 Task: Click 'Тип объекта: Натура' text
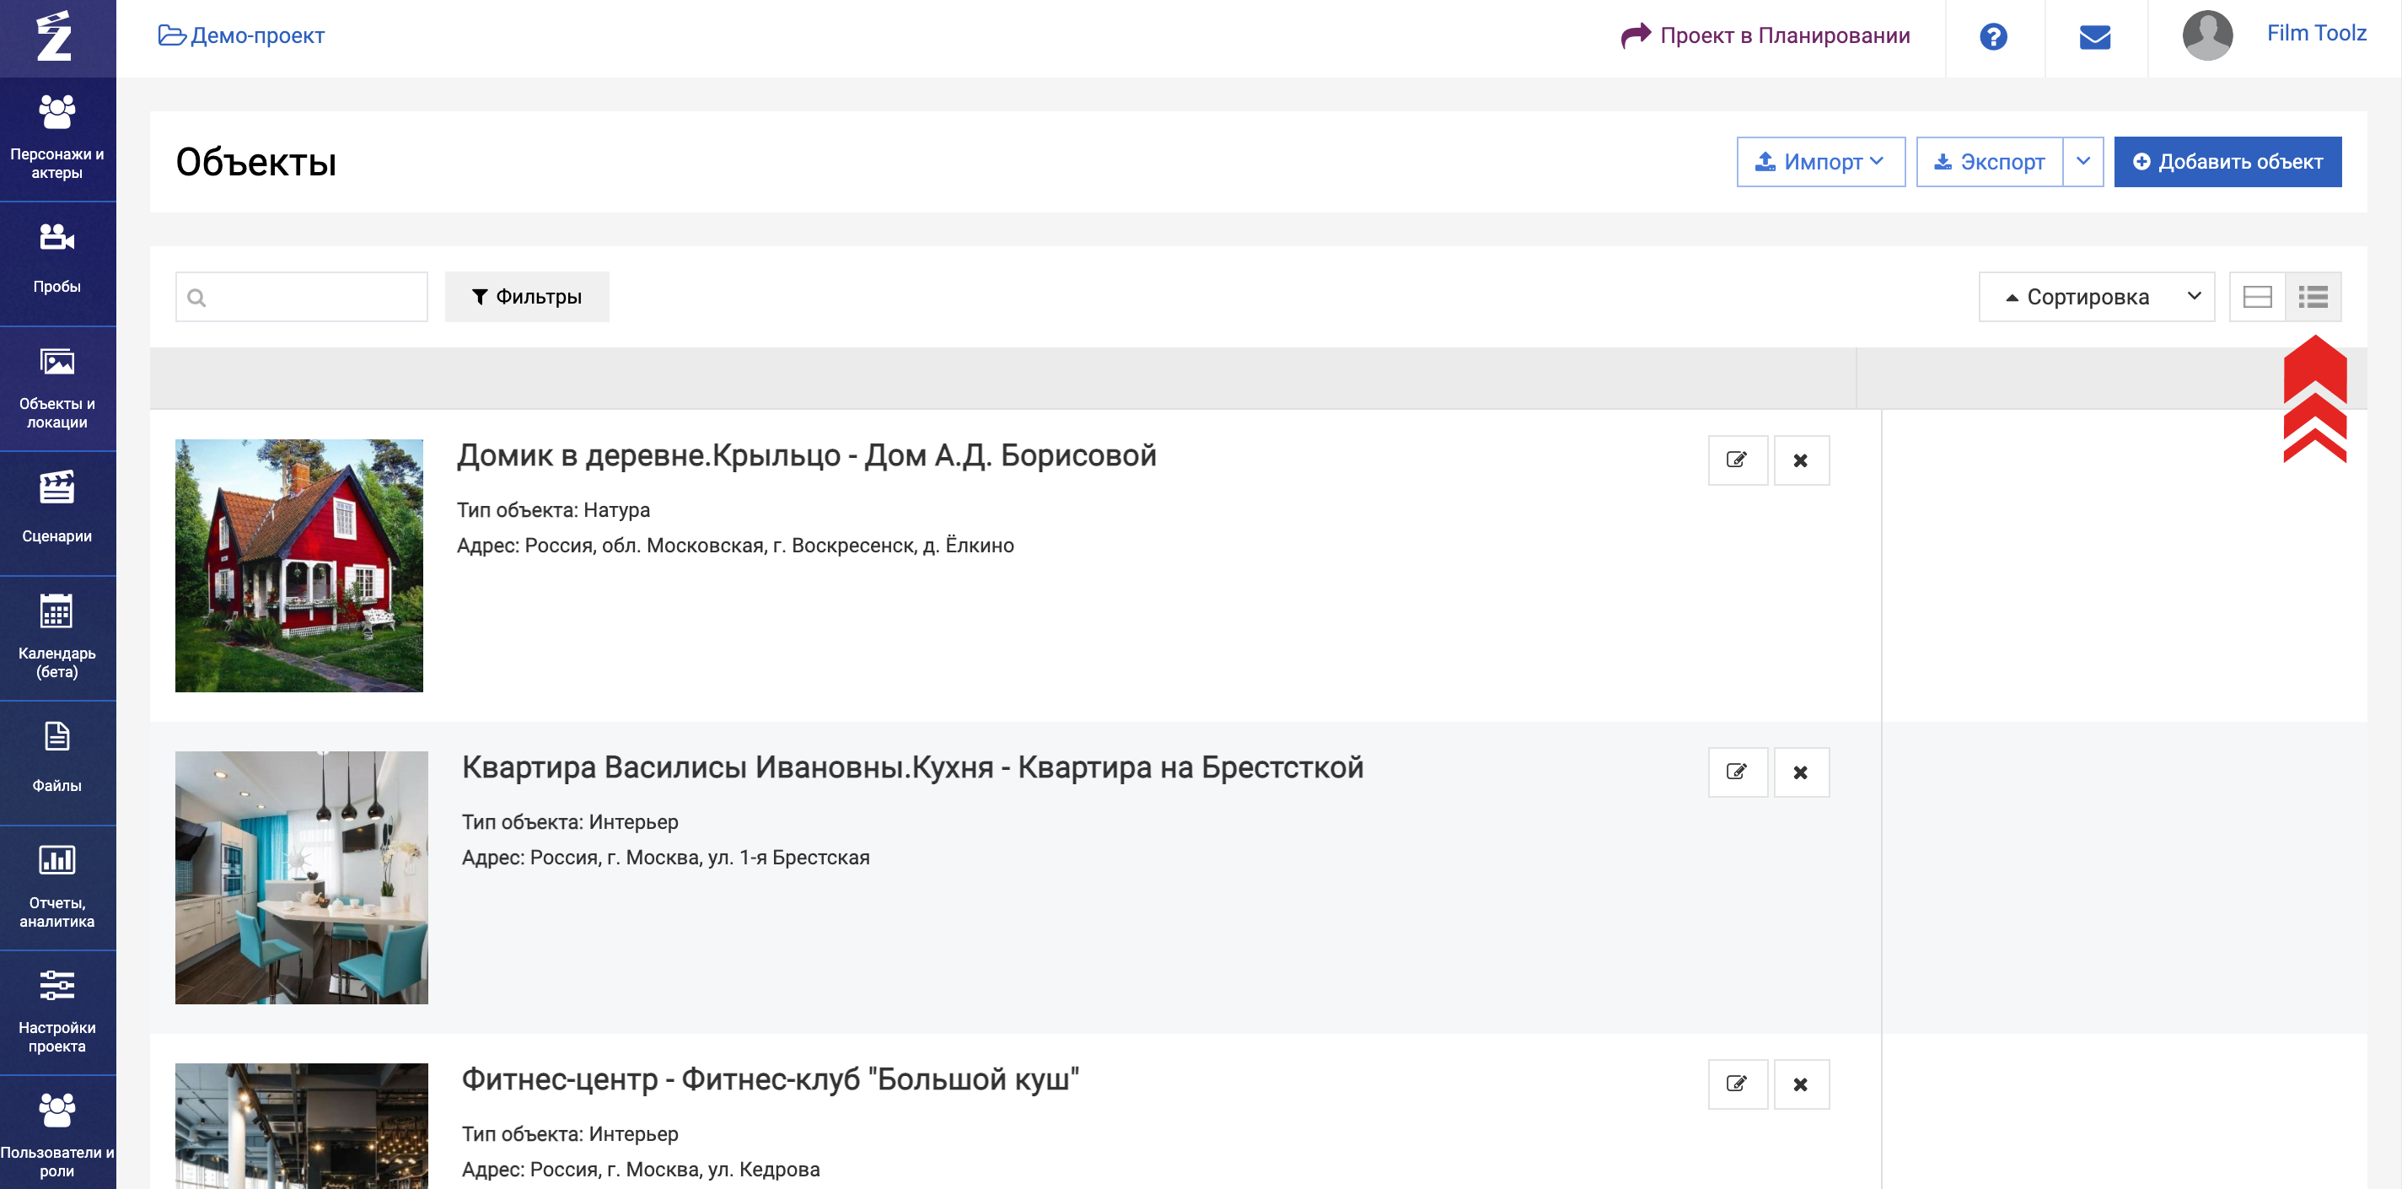coord(553,510)
